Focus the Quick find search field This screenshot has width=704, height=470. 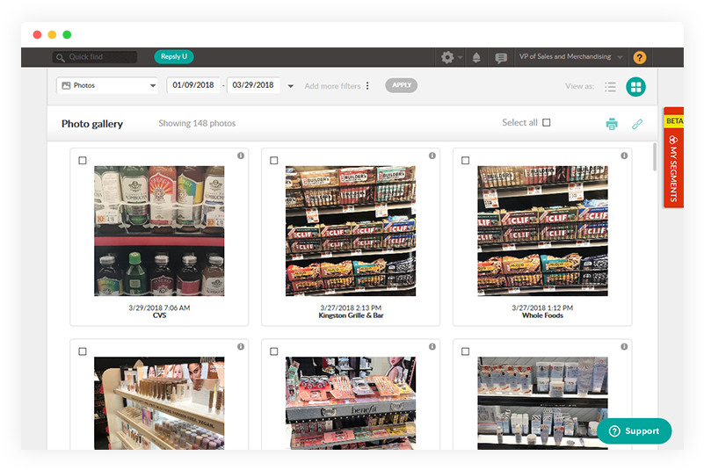(95, 57)
